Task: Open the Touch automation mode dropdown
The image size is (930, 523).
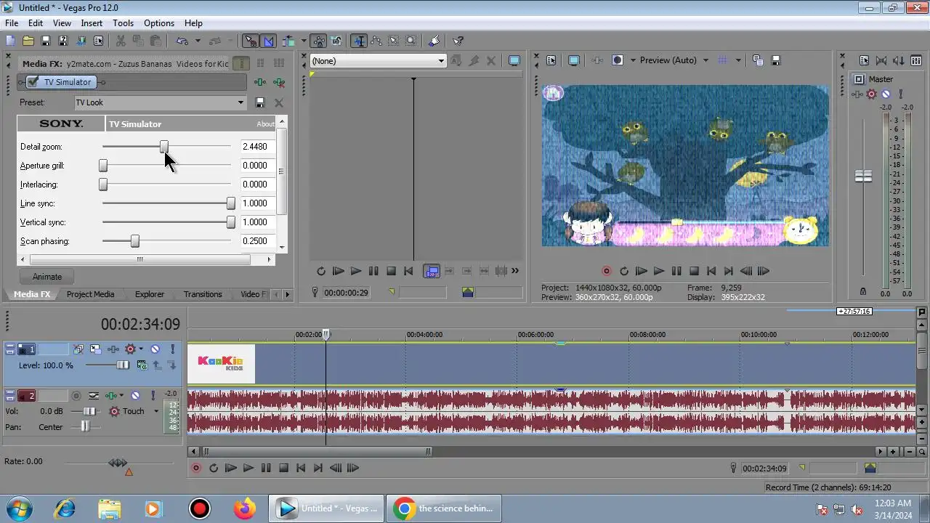Action: [x=155, y=411]
